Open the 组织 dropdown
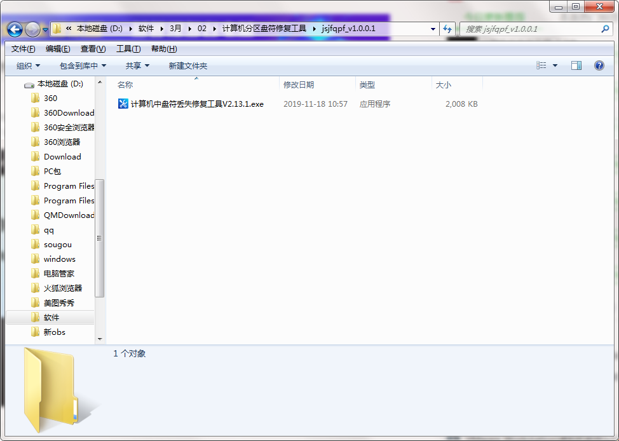 pyautogui.click(x=28, y=65)
